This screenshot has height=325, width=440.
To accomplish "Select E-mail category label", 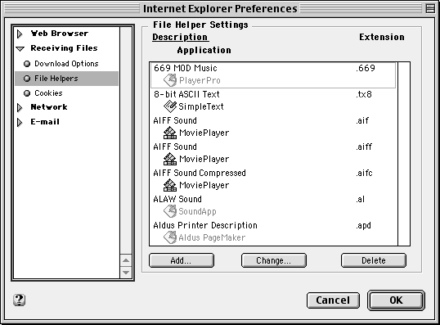I will 45,122.
